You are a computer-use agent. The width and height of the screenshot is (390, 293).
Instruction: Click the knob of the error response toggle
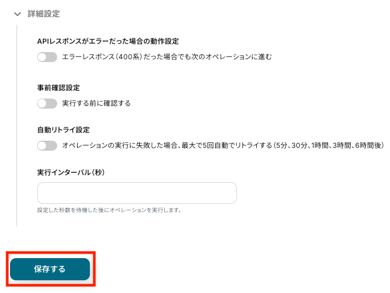tap(42, 56)
